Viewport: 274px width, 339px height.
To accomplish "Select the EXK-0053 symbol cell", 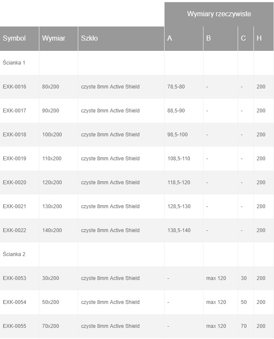I will tap(15, 278).
